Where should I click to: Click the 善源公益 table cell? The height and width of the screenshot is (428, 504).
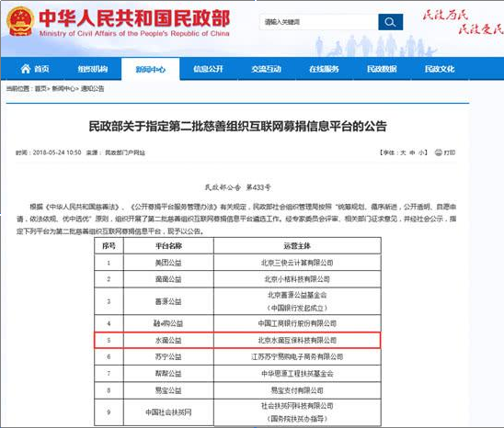[x=168, y=301]
